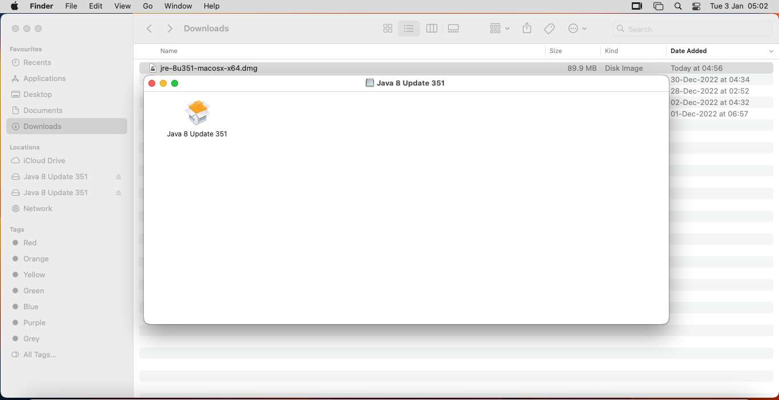Click the window mirroring menu bar icon

(659, 6)
